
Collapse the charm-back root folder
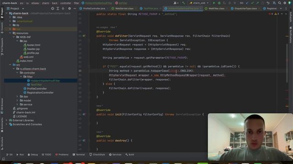(6, 13)
